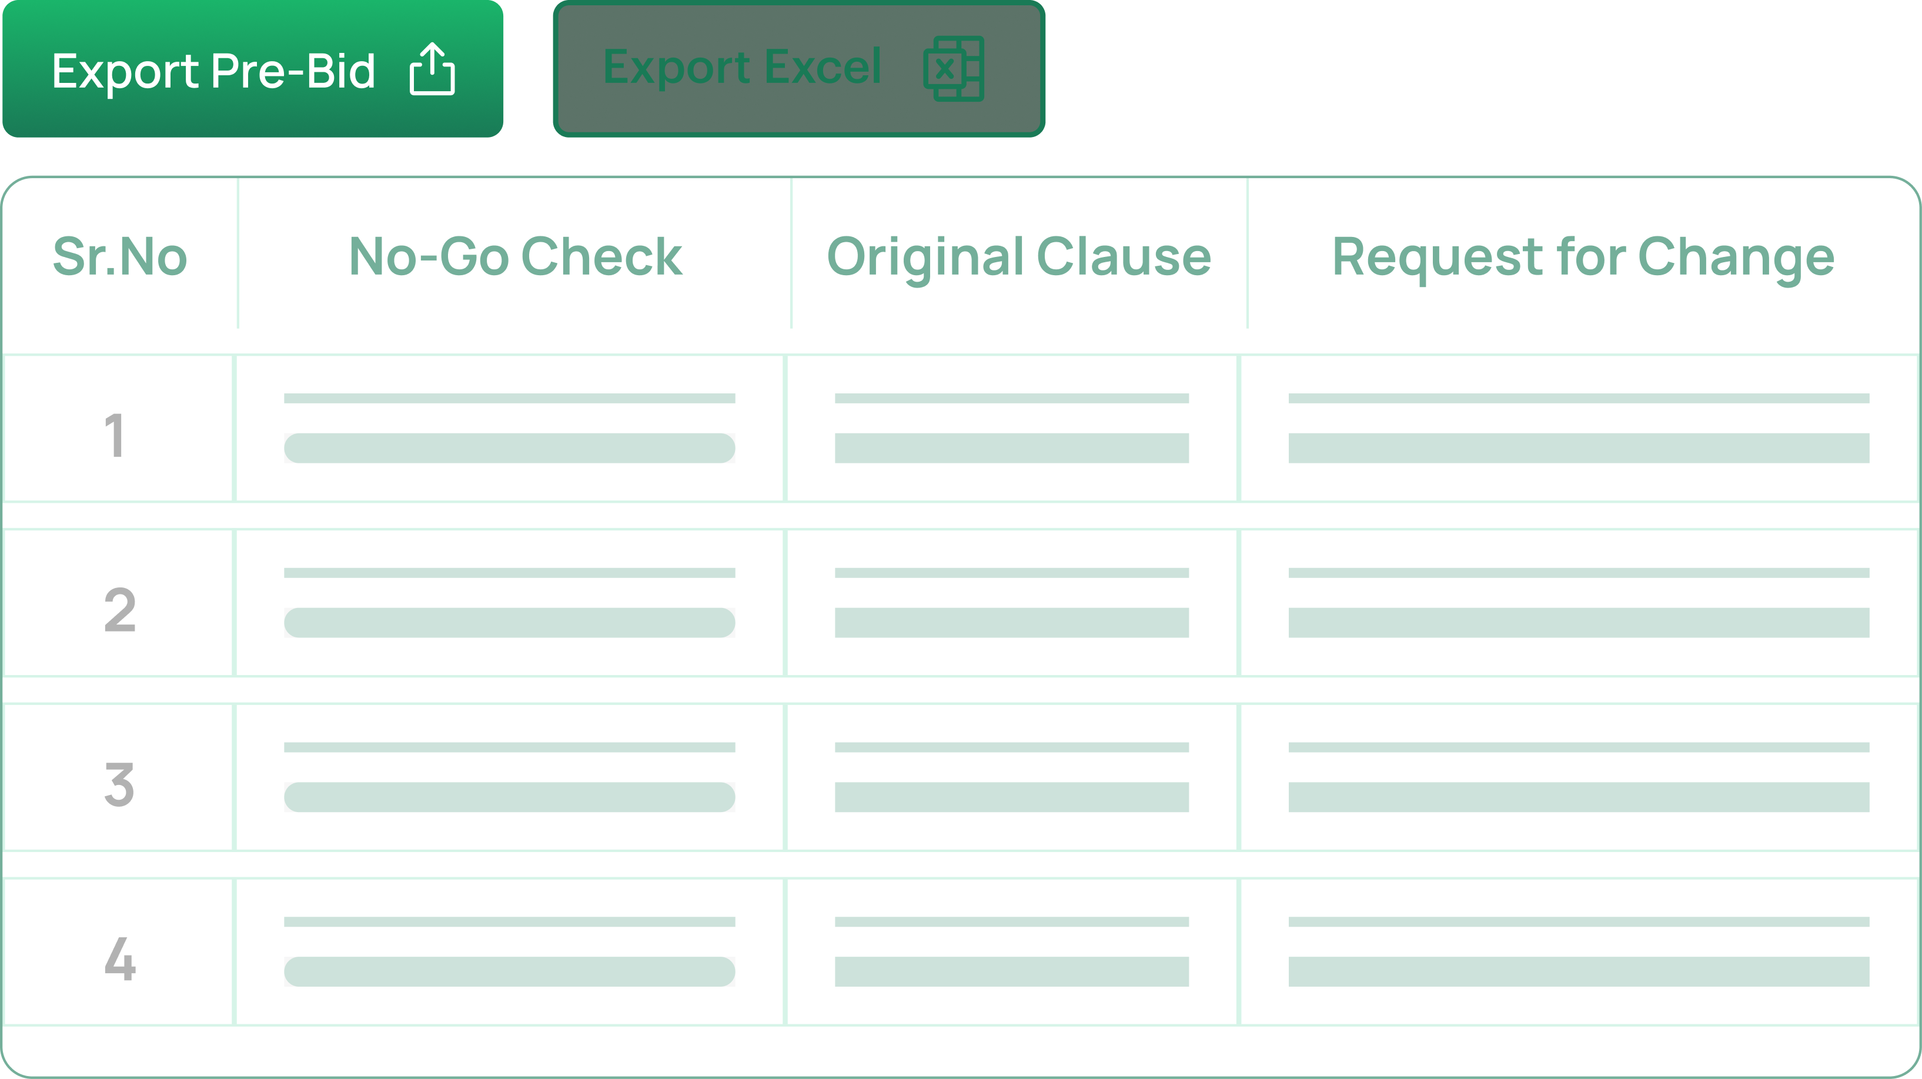
Task: Select the No-Go Check column header
Action: click(515, 256)
